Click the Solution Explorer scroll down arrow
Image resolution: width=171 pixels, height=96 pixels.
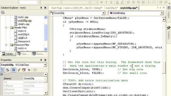pos(46,49)
